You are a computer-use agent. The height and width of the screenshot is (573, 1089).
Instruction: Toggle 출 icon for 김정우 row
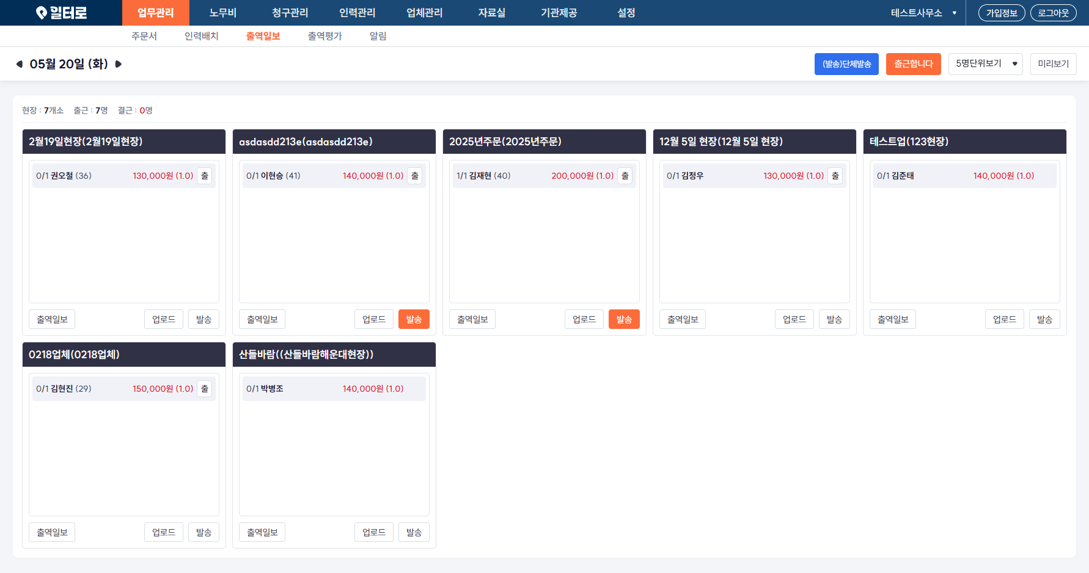tap(835, 176)
